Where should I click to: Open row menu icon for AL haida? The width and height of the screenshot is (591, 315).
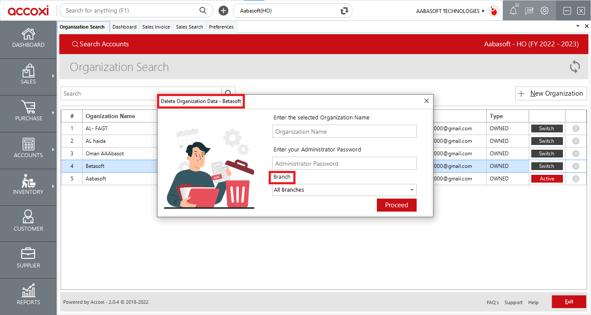576,141
